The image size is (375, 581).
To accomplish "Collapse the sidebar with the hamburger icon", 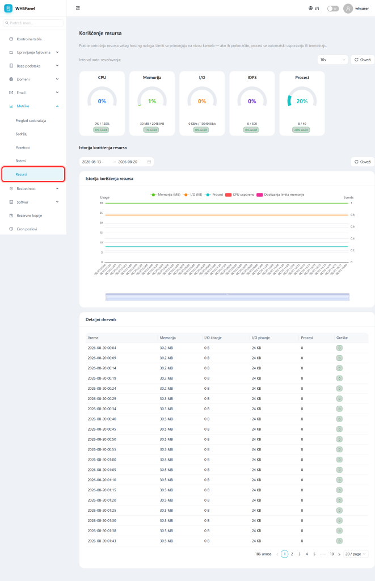I will [78, 8].
